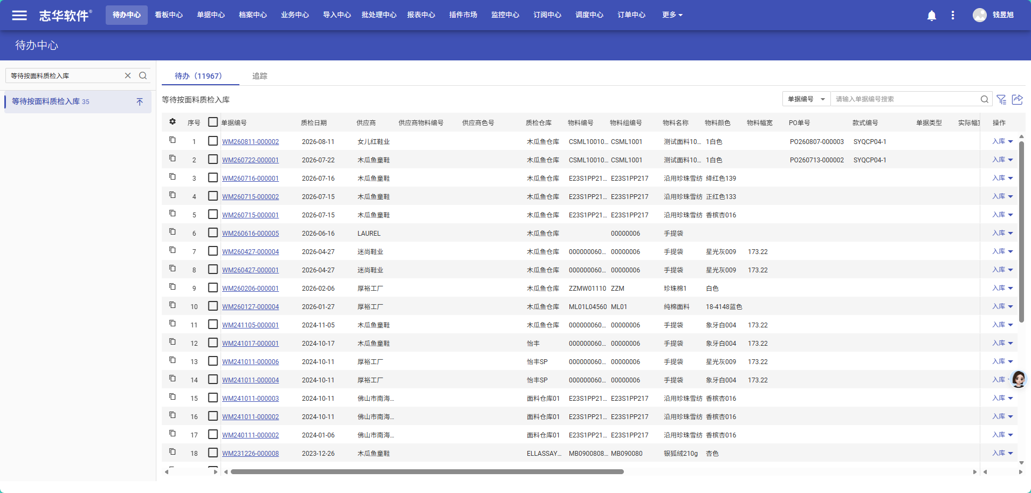Click the left panel search magnifier icon

[143, 76]
